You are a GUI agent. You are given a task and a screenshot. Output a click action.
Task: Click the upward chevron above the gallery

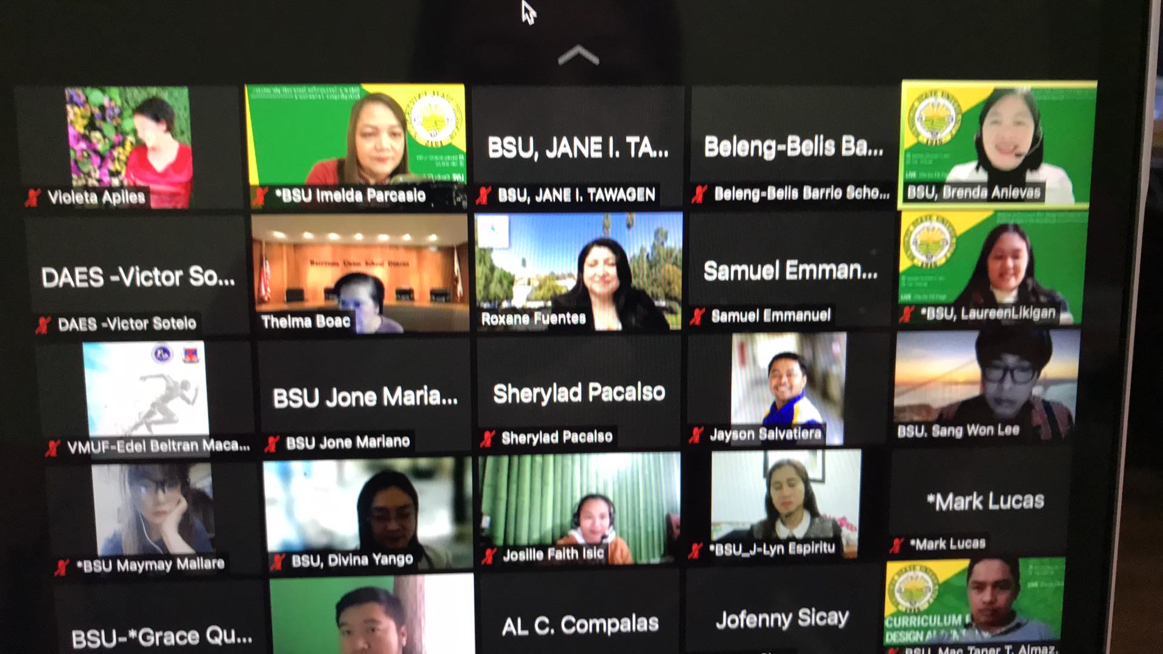pyautogui.click(x=578, y=56)
